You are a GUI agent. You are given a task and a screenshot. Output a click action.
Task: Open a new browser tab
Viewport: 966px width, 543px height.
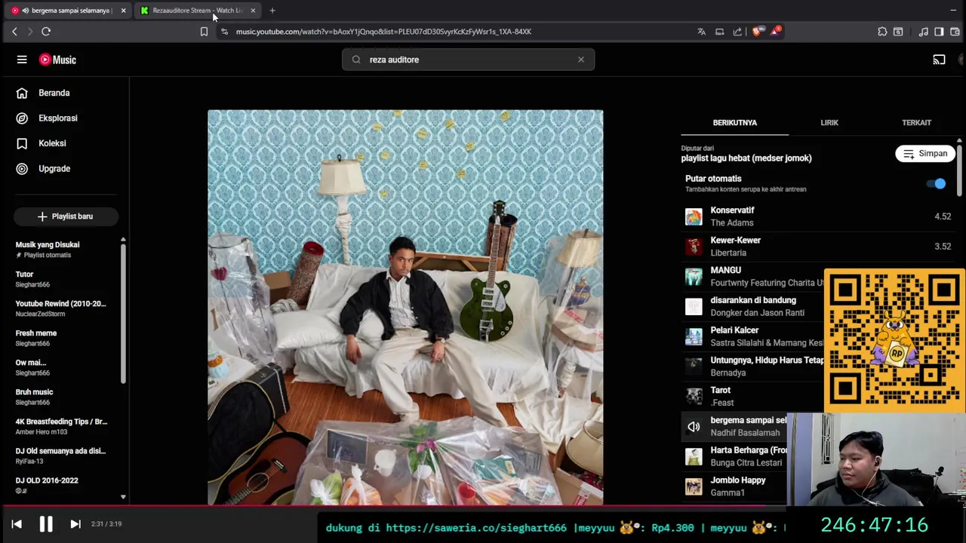click(x=272, y=11)
